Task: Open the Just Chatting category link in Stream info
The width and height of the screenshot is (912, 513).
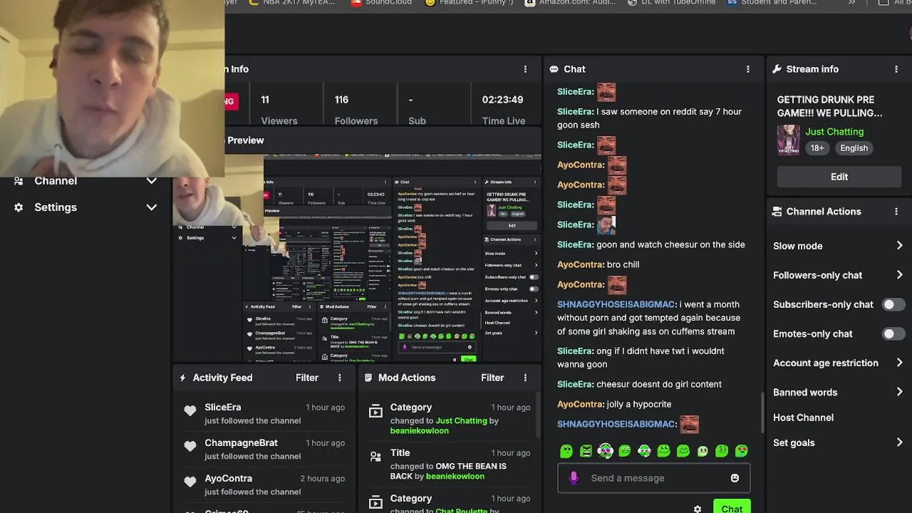Action: 834,132
